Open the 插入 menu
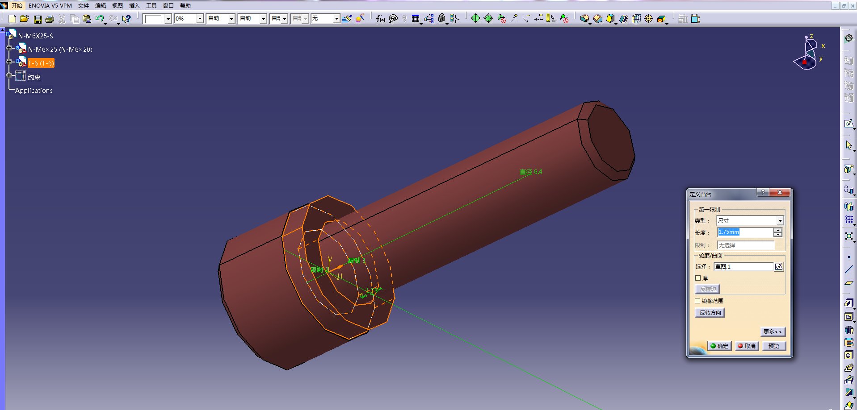This screenshot has height=410, width=857. pos(134,5)
